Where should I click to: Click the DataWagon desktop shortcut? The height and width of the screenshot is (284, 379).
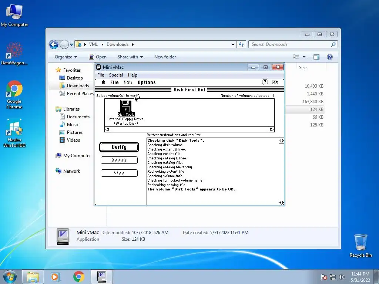(x=14, y=54)
